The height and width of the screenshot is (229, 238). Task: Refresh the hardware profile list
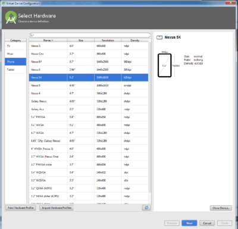click(146, 208)
